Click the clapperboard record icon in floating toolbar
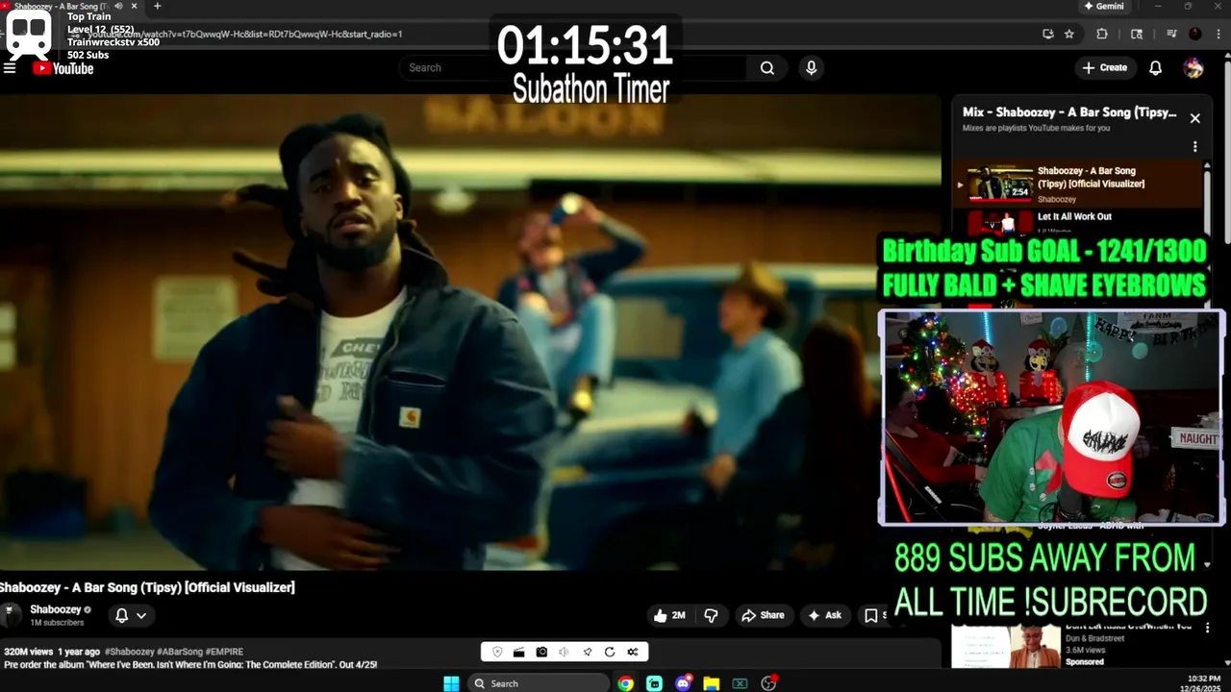 click(518, 652)
